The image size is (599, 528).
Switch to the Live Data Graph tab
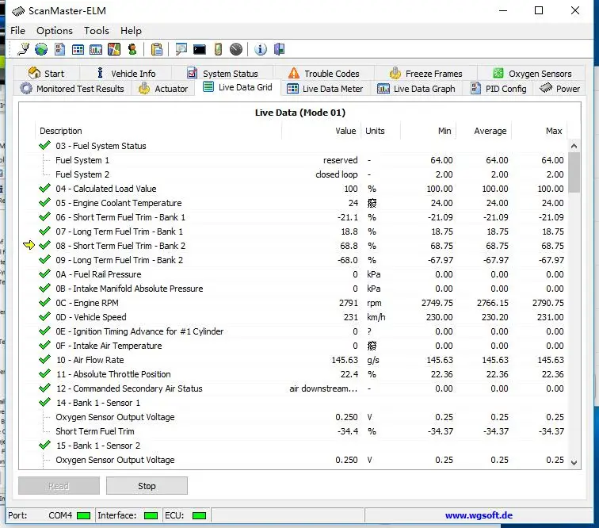417,89
